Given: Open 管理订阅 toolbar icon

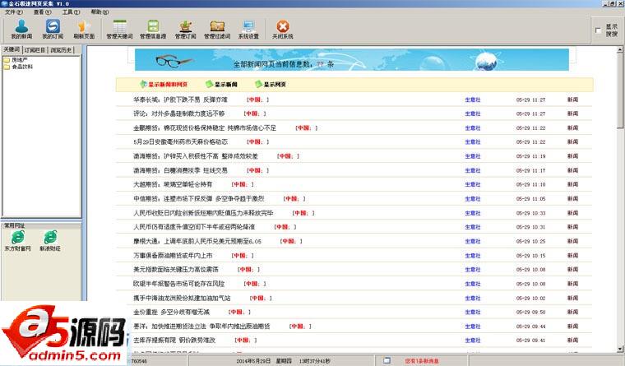Looking at the screenshot, I should click(x=185, y=29).
